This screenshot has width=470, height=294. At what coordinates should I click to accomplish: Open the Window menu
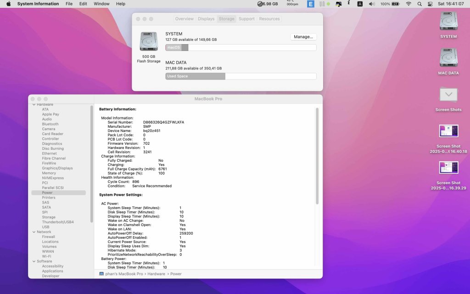101,4
